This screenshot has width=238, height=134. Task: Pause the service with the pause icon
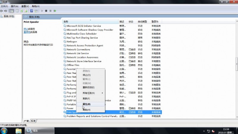click(x=50, y=11)
